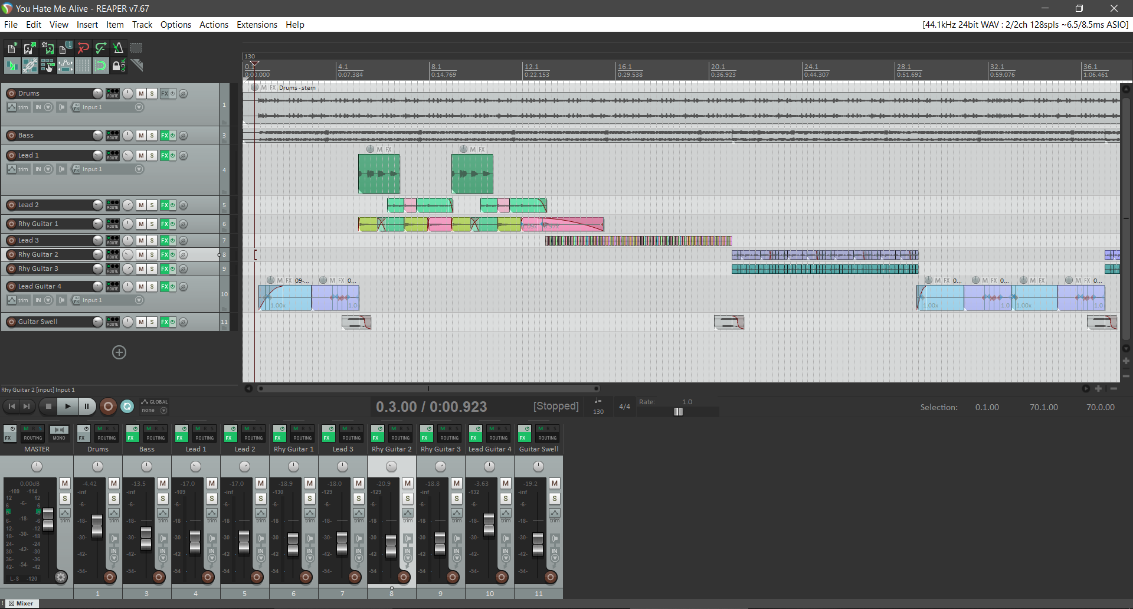Open the Insert menu
The height and width of the screenshot is (609, 1133).
87,25
